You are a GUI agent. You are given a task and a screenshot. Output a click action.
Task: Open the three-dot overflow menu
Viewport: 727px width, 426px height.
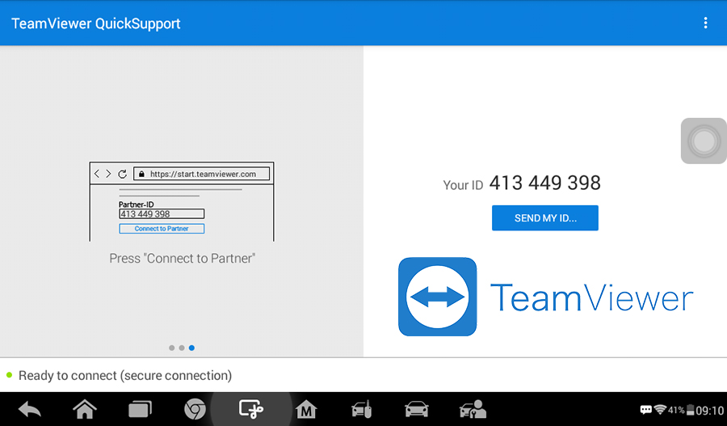705,23
